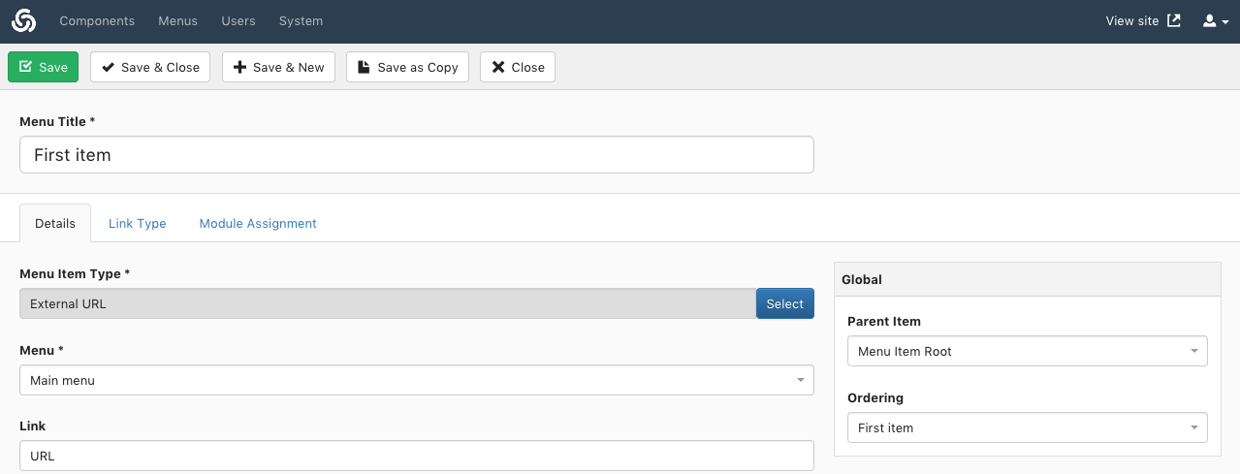Switch to the Details tab

click(55, 223)
